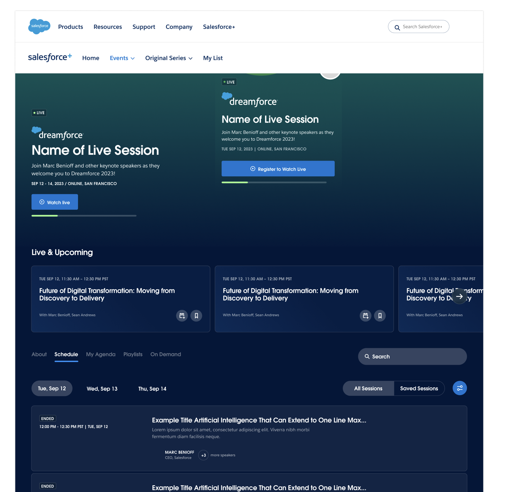Open the session filters button
Image resolution: width=510 pixels, height=492 pixels.
point(460,388)
